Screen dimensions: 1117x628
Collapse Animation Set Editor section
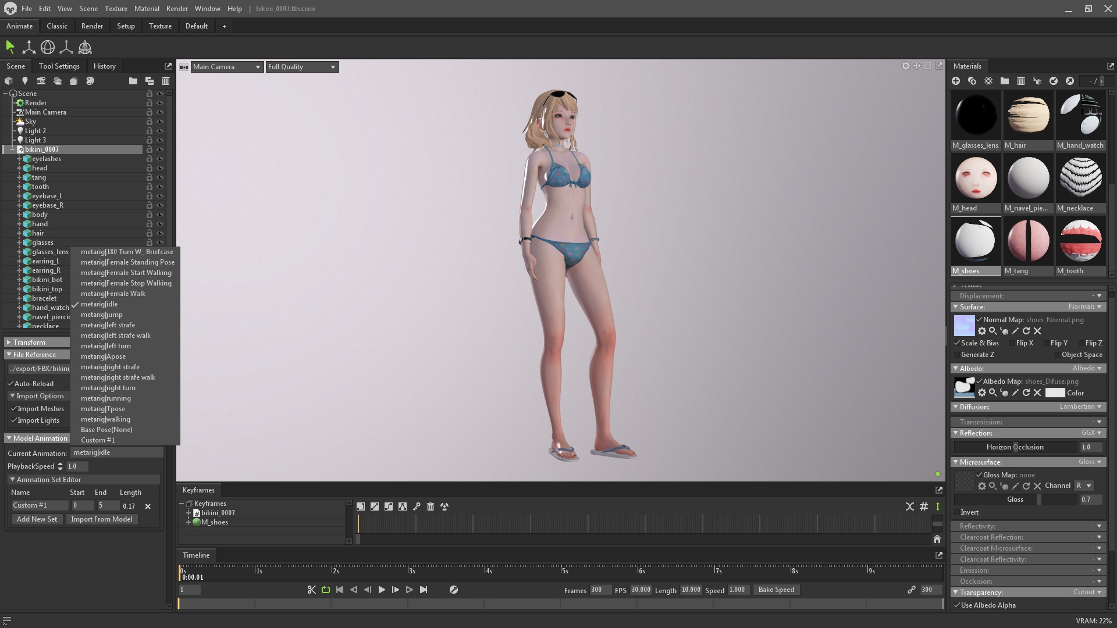point(12,480)
